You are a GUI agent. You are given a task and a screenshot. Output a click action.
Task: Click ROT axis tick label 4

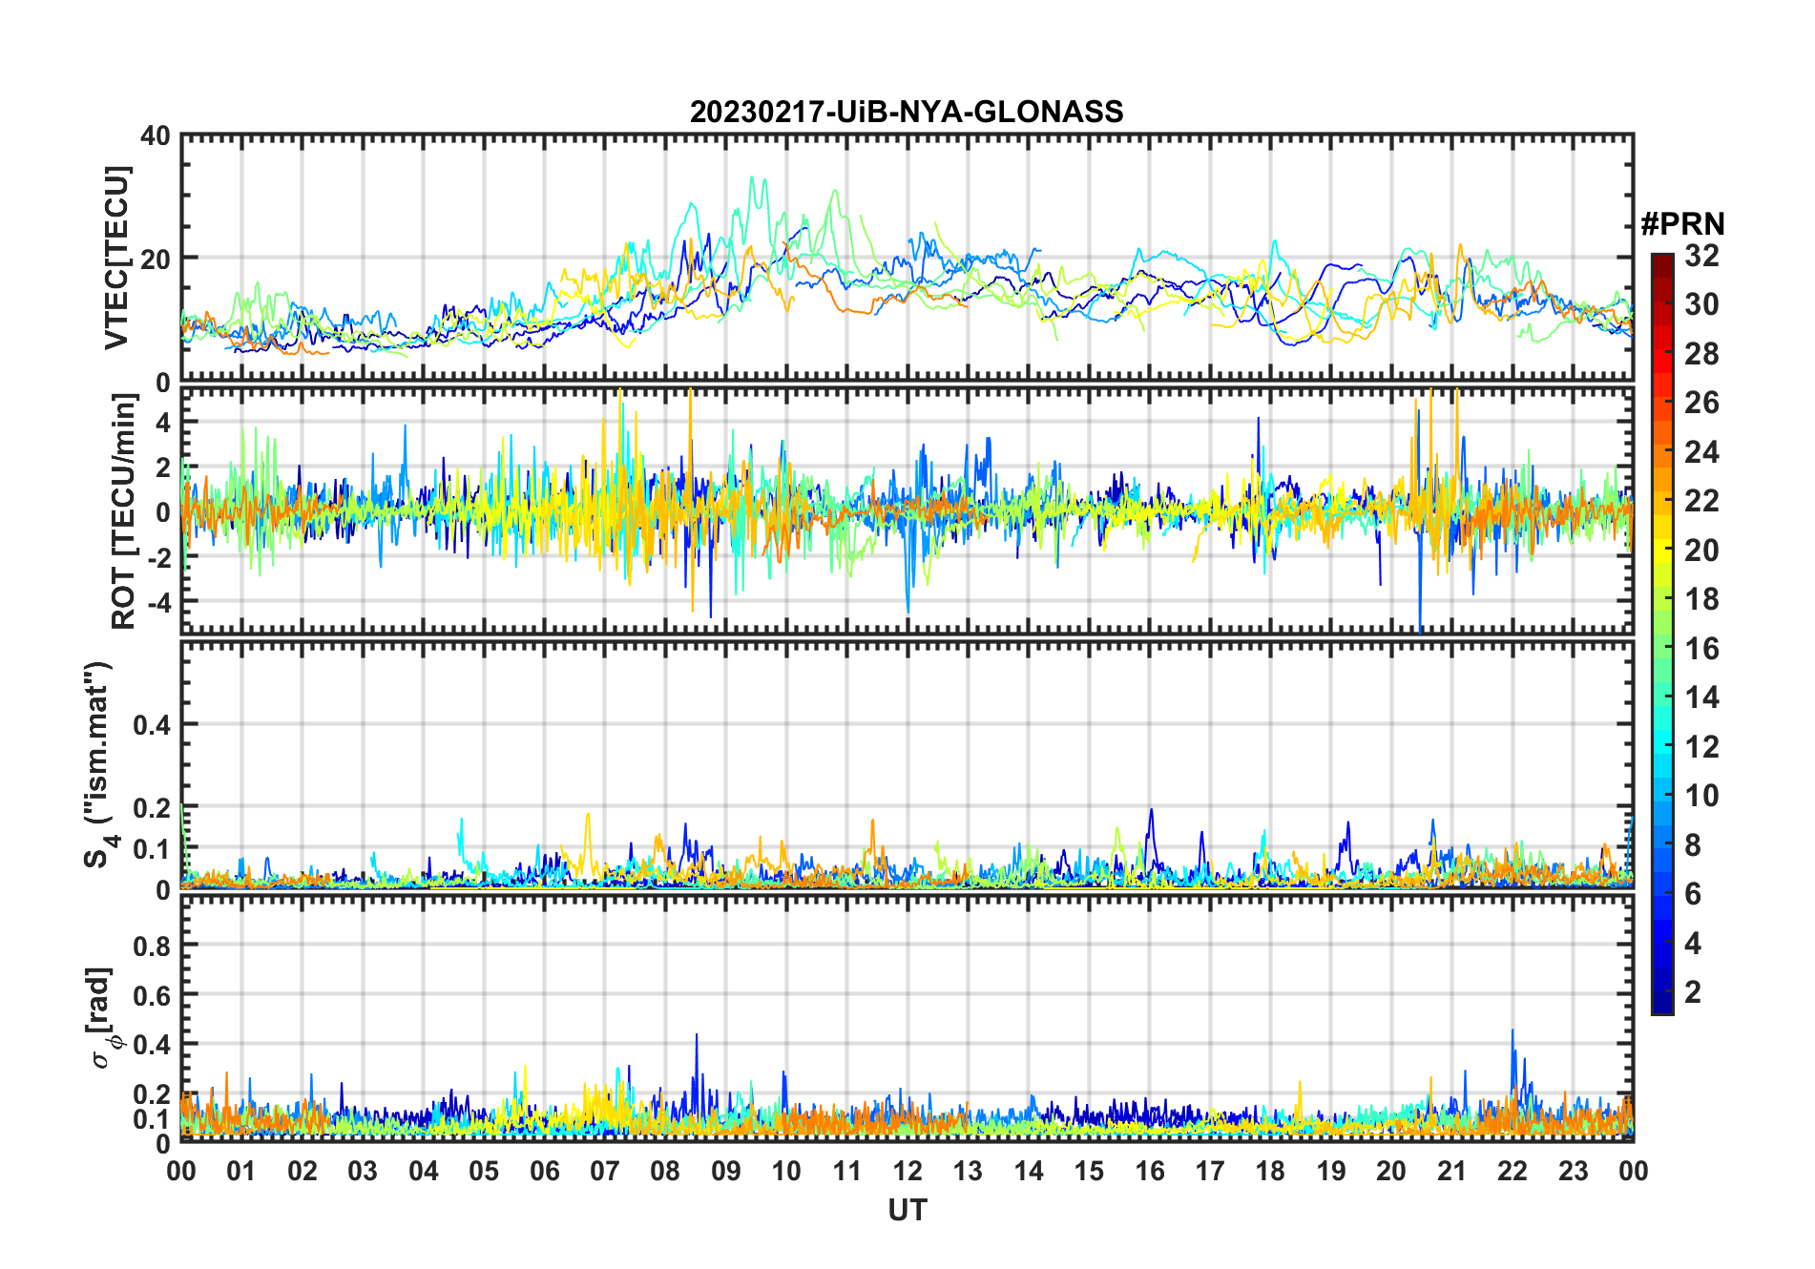tap(163, 422)
